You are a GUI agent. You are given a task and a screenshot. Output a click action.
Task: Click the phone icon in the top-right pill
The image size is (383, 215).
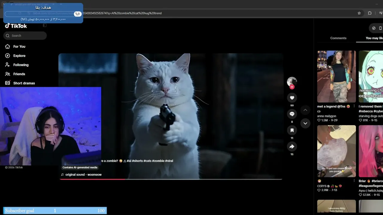click(380, 28)
